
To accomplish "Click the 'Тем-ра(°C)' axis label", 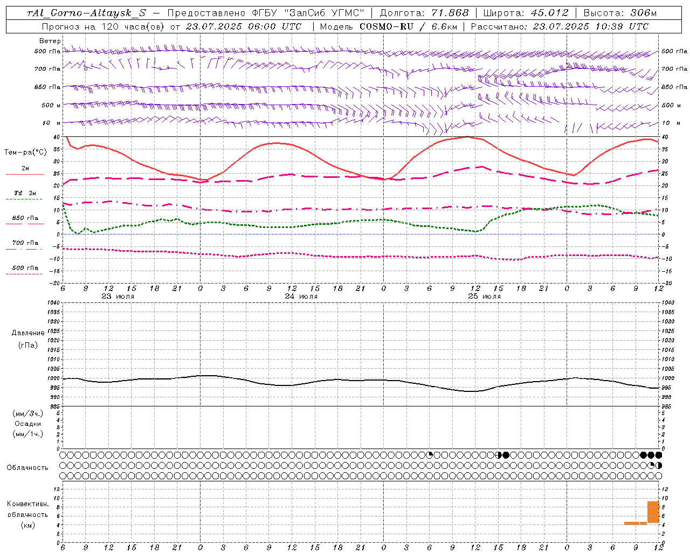I will (x=25, y=153).
